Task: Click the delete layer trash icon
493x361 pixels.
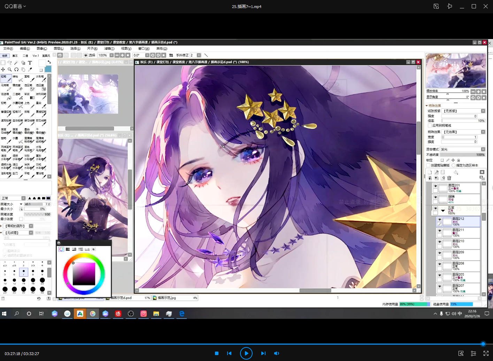Action: [449, 178]
